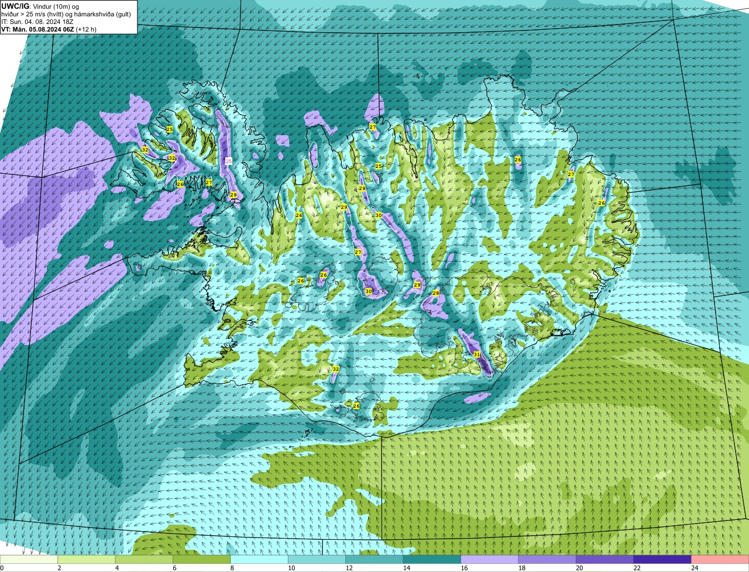Click the yellow gust label reading 31
Screen dimensions: 749x572
[x=477, y=354]
